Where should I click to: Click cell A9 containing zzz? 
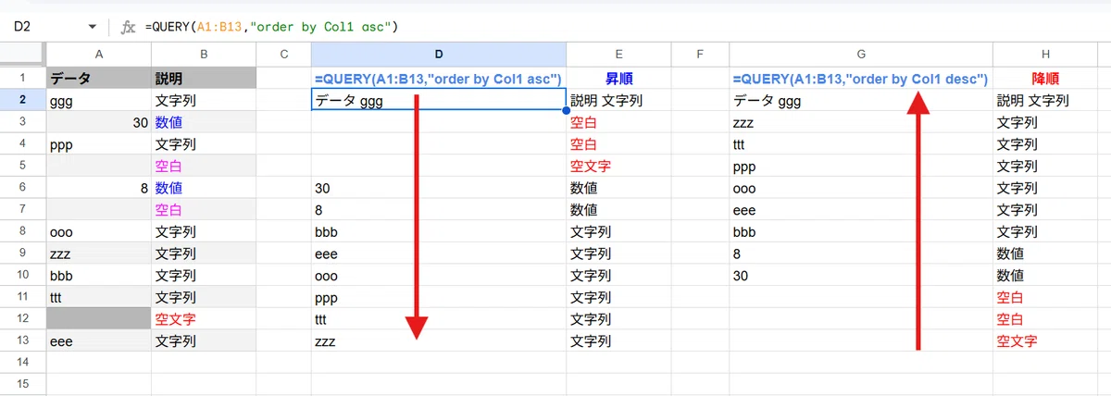99,254
